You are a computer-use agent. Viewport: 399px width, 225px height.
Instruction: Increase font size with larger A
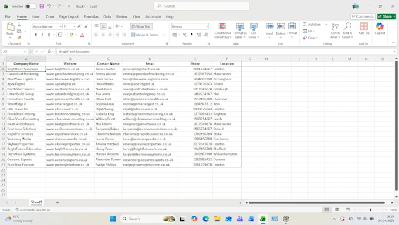(x=79, y=26)
